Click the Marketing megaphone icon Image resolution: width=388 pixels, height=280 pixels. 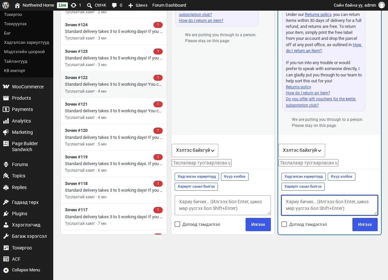tap(6, 132)
